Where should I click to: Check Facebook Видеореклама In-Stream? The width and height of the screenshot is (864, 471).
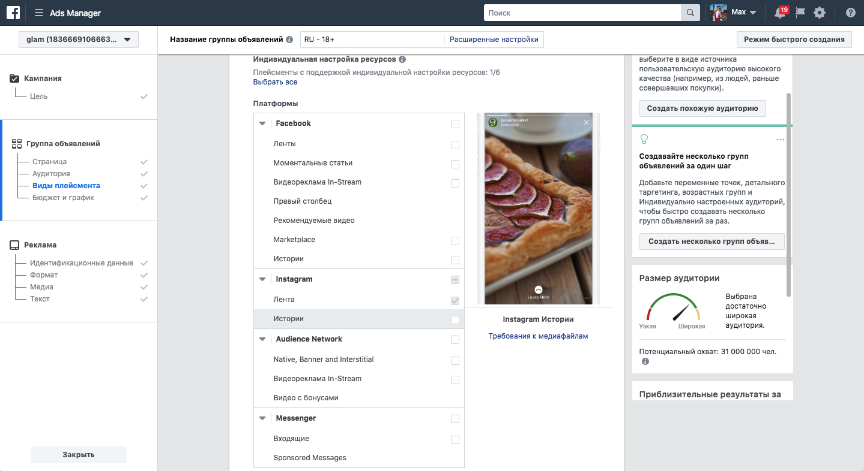coord(455,183)
